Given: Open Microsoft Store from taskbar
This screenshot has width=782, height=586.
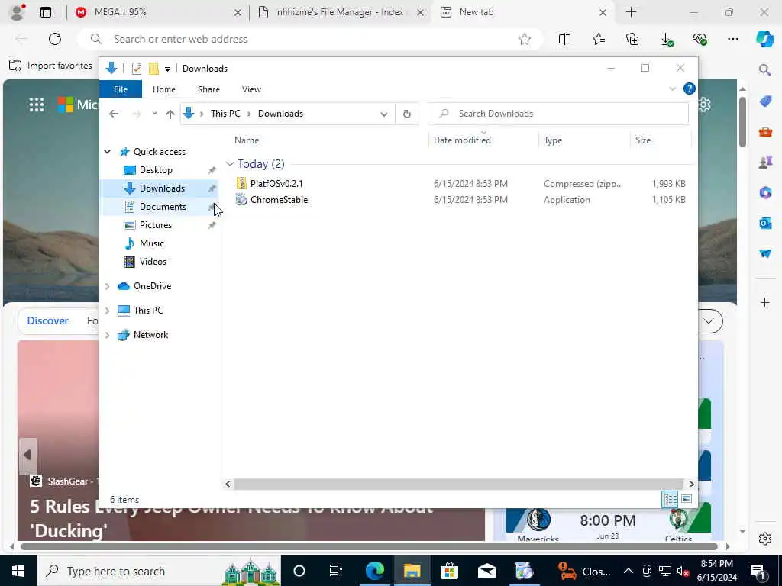Looking at the screenshot, I should click(x=449, y=571).
